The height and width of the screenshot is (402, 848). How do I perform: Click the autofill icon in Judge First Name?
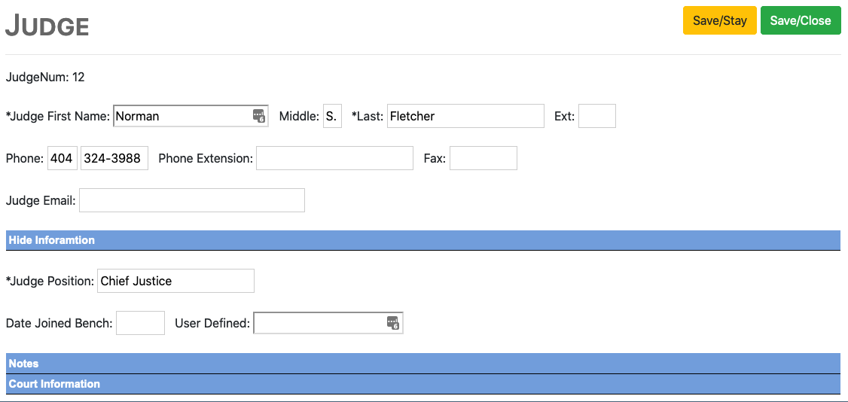tap(259, 116)
